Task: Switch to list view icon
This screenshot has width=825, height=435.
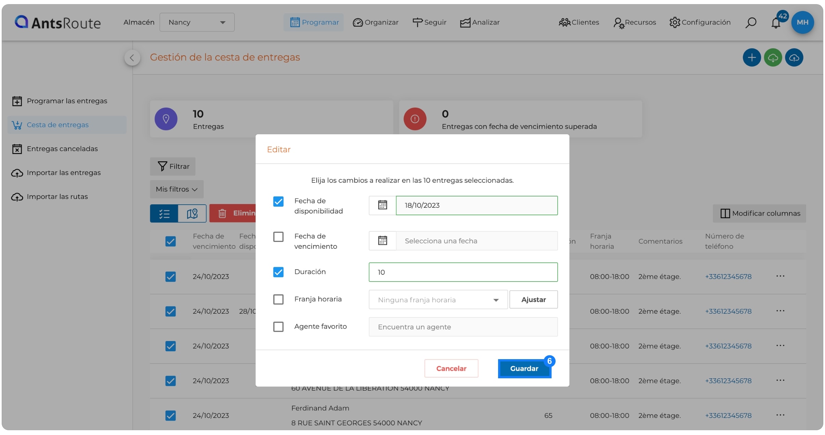Action: tap(164, 214)
